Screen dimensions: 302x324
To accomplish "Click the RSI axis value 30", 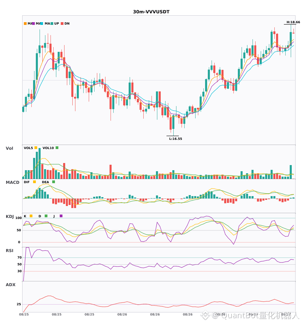I will coord(19,271).
